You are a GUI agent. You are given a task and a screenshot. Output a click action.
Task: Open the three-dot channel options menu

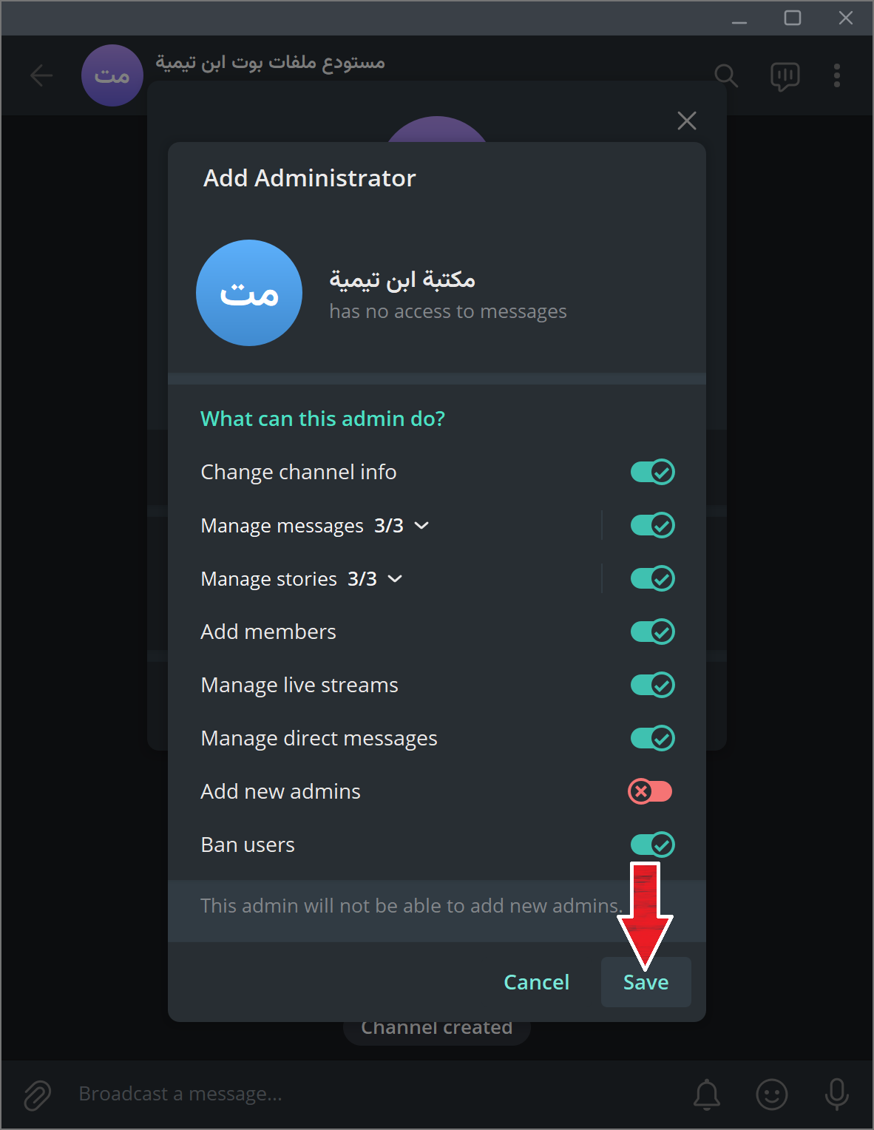click(x=836, y=75)
